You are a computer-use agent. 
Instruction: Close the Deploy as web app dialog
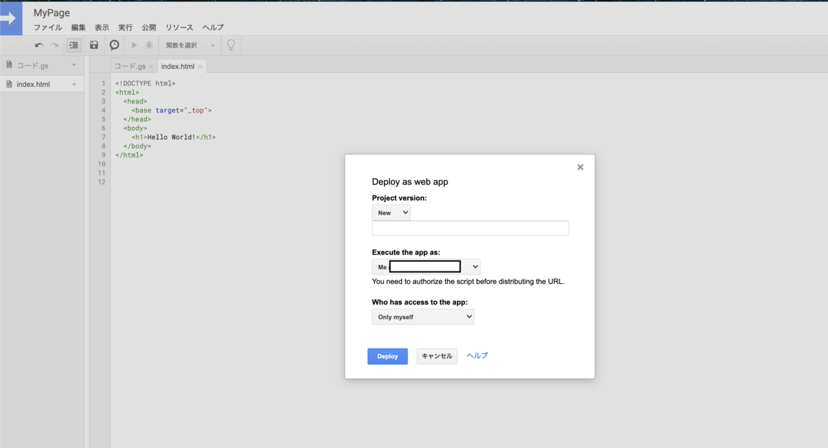580,167
